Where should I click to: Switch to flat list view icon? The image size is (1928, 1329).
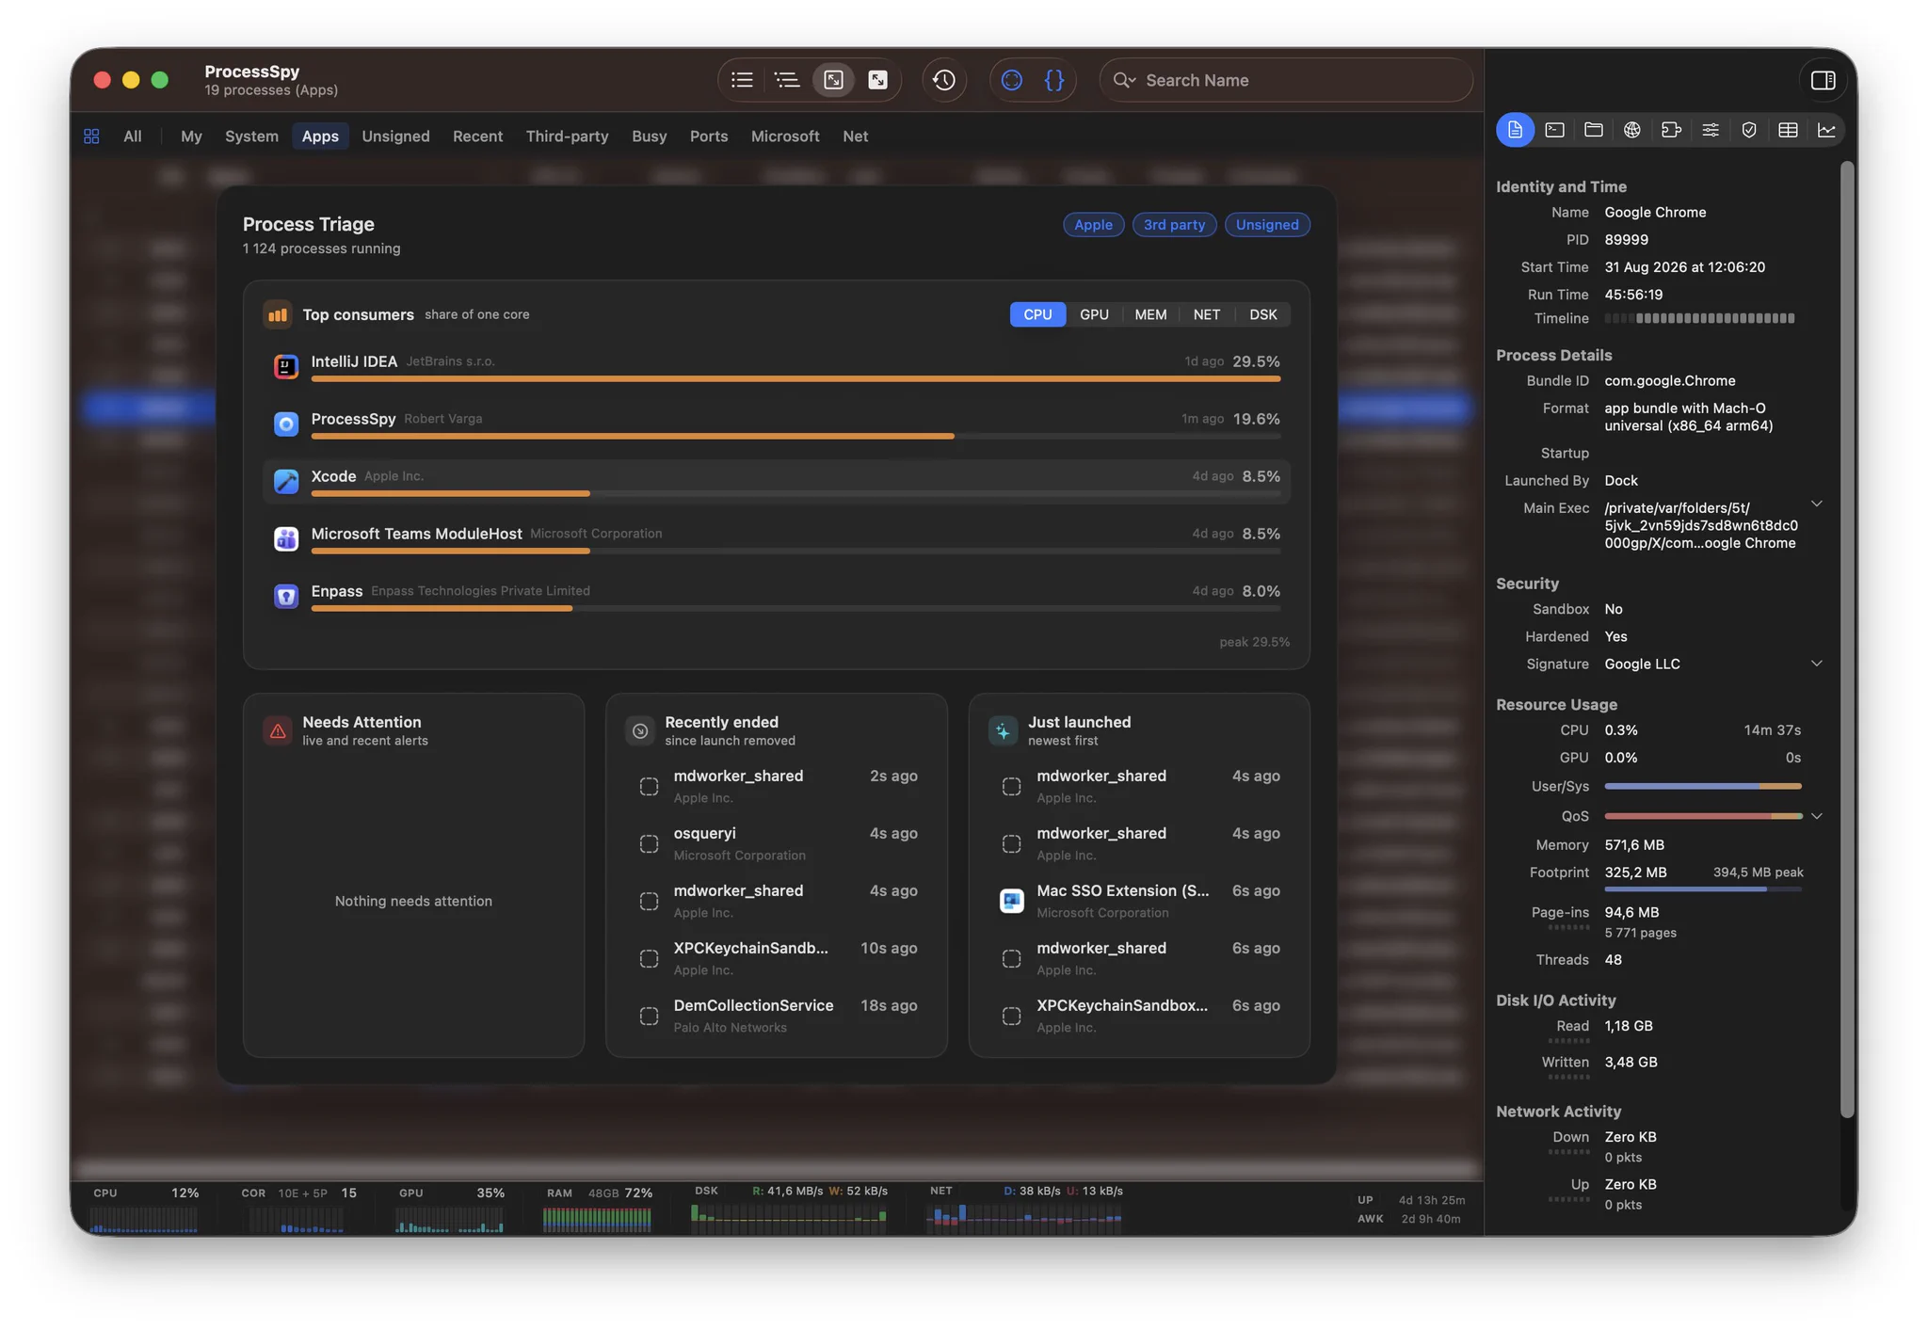[742, 80]
